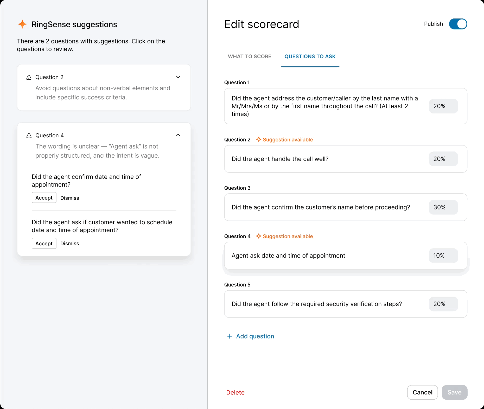This screenshot has height=409, width=484.
Task: Click the warning icon beside Question 4 suggestion
Action: (x=29, y=135)
